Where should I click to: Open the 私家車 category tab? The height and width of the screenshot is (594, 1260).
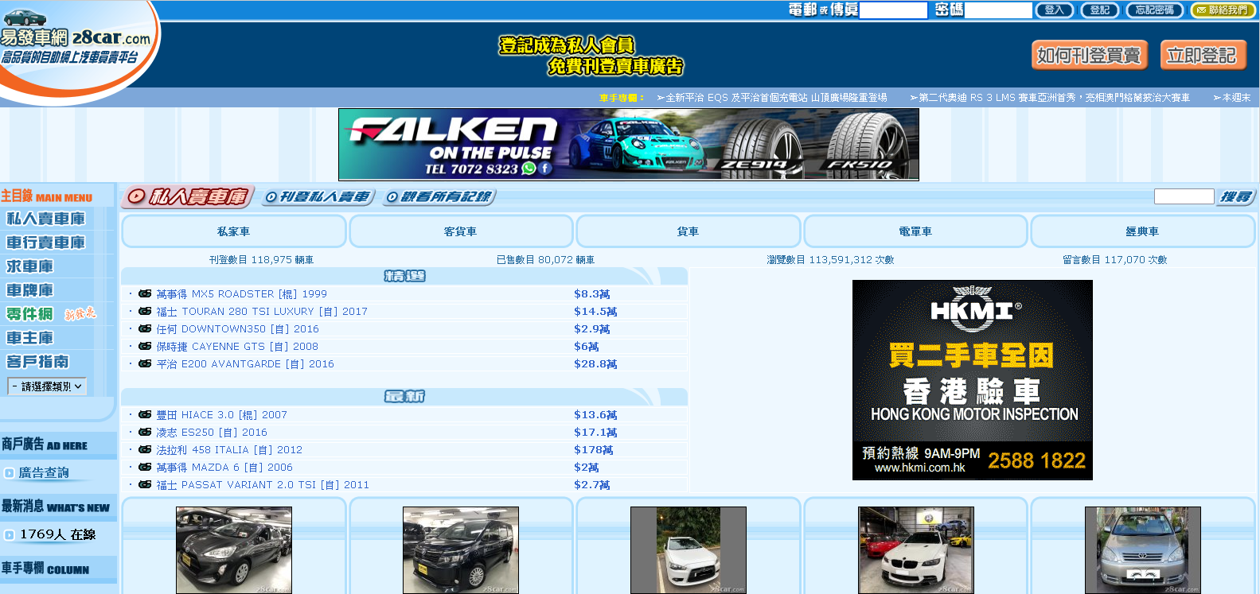click(x=233, y=231)
